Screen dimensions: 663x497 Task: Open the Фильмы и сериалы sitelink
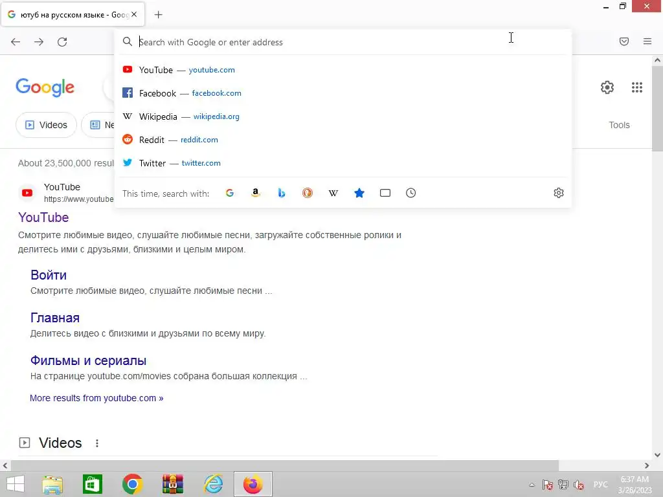[x=88, y=360]
